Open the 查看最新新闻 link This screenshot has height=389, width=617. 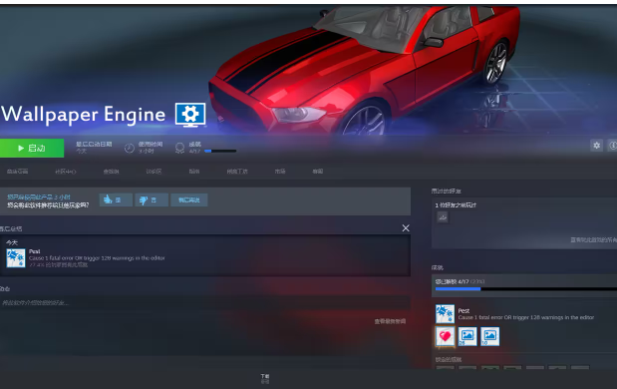(390, 321)
